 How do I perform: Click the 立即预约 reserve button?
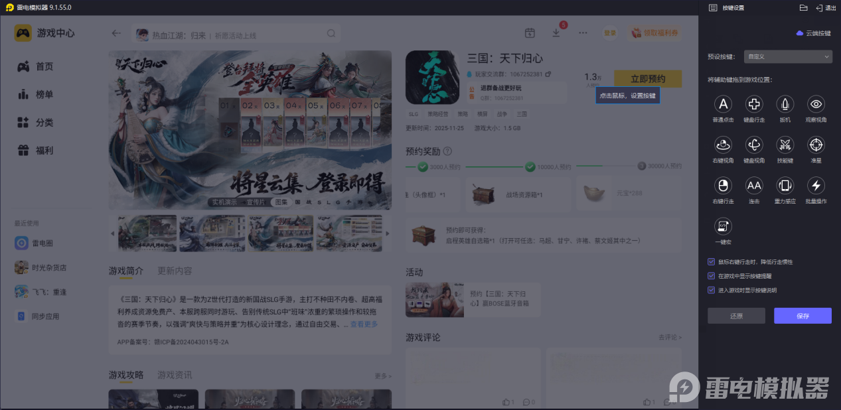pyautogui.click(x=648, y=79)
